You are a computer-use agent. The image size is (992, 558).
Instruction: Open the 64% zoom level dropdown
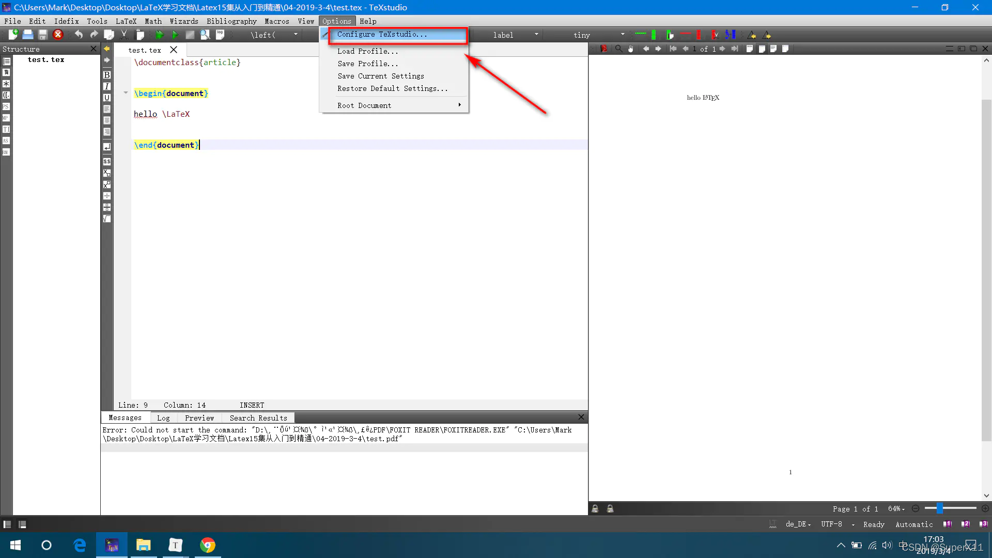896,509
